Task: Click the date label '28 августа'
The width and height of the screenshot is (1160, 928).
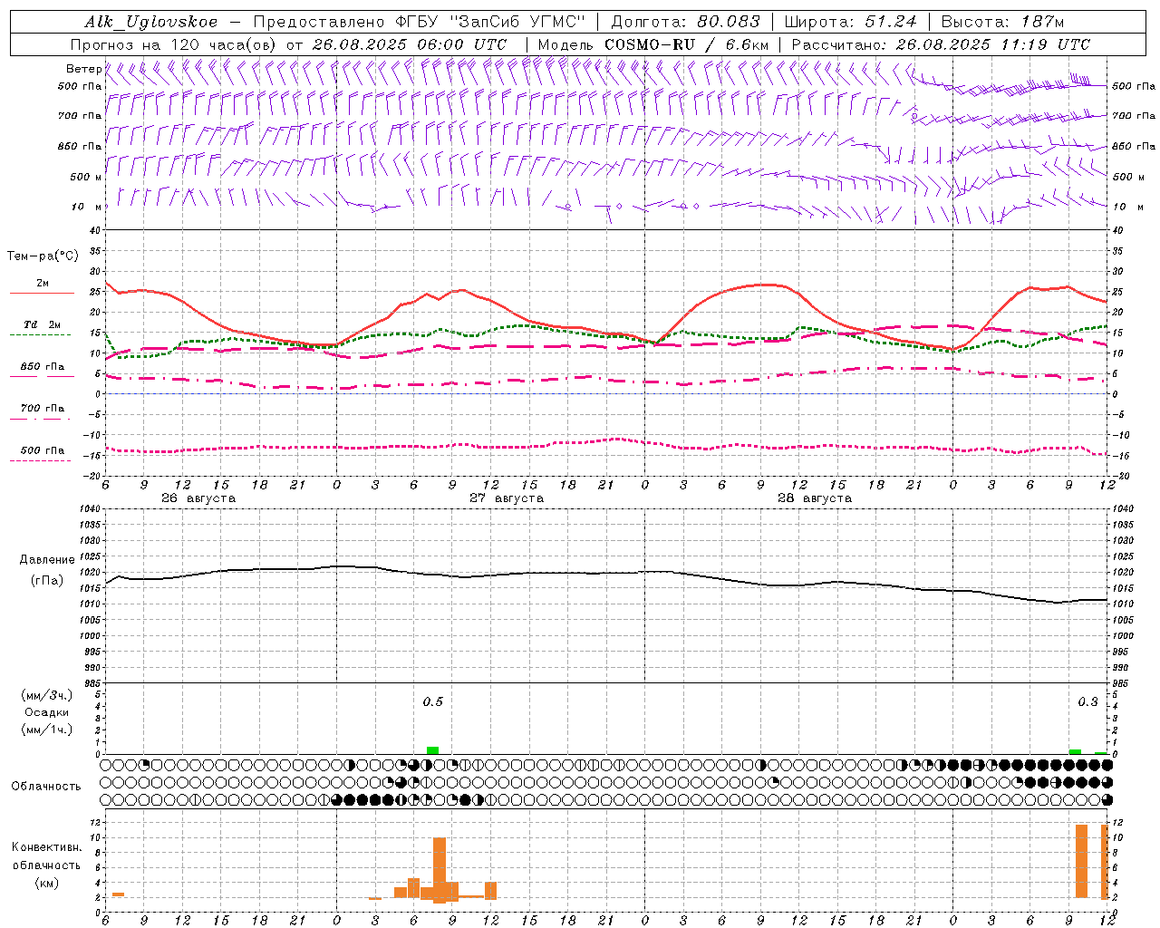Action: (x=814, y=498)
